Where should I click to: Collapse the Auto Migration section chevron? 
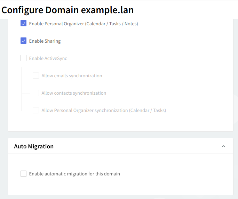click(x=223, y=146)
